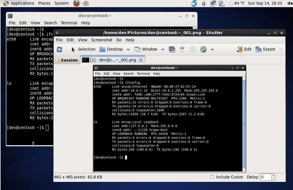Capture the whole Desktop

tap(111, 49)
